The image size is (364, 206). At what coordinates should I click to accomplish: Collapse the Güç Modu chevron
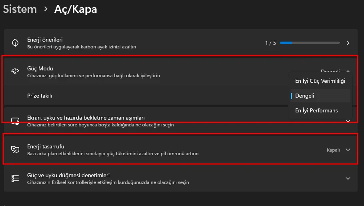(348, 71)
